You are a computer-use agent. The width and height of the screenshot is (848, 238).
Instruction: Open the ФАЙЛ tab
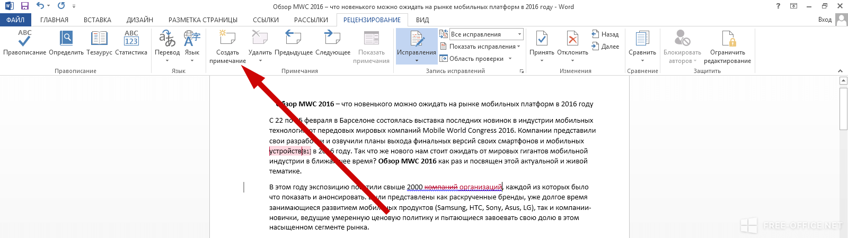[x=15, y=20]
